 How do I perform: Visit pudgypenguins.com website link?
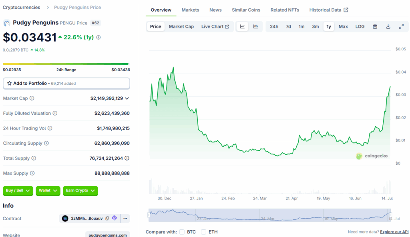[x=107, y=235]
